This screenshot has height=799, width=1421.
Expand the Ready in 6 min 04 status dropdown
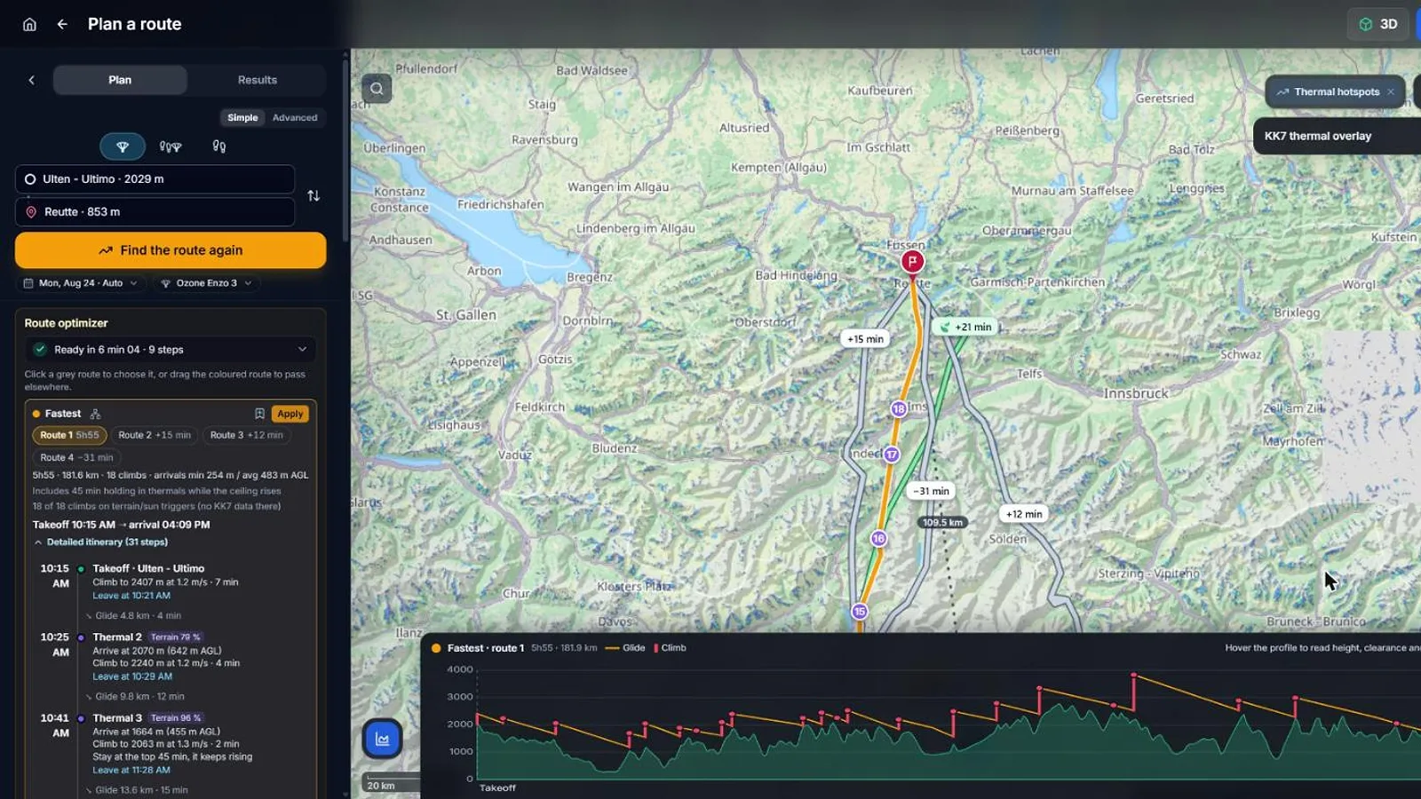click(x=171, y=349)
